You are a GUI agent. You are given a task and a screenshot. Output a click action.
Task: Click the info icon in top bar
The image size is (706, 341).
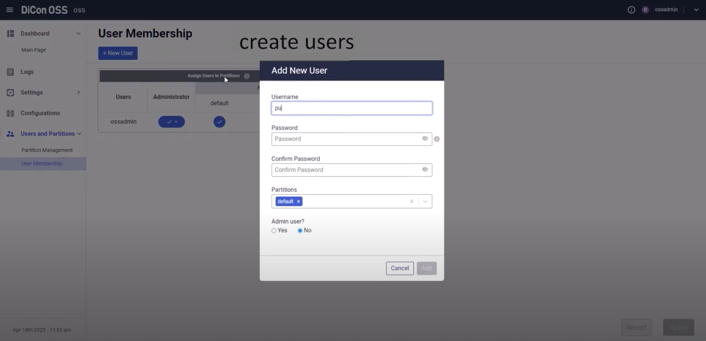[x=631, y=10]
